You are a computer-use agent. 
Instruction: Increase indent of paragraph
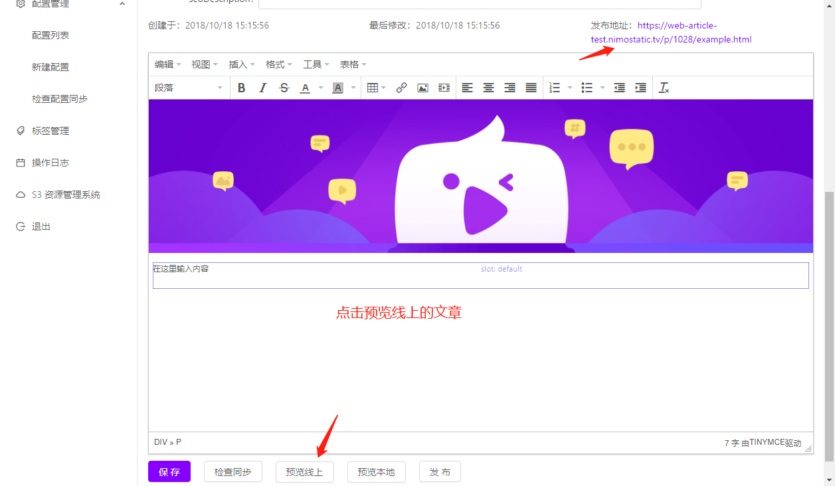(640, 88)
